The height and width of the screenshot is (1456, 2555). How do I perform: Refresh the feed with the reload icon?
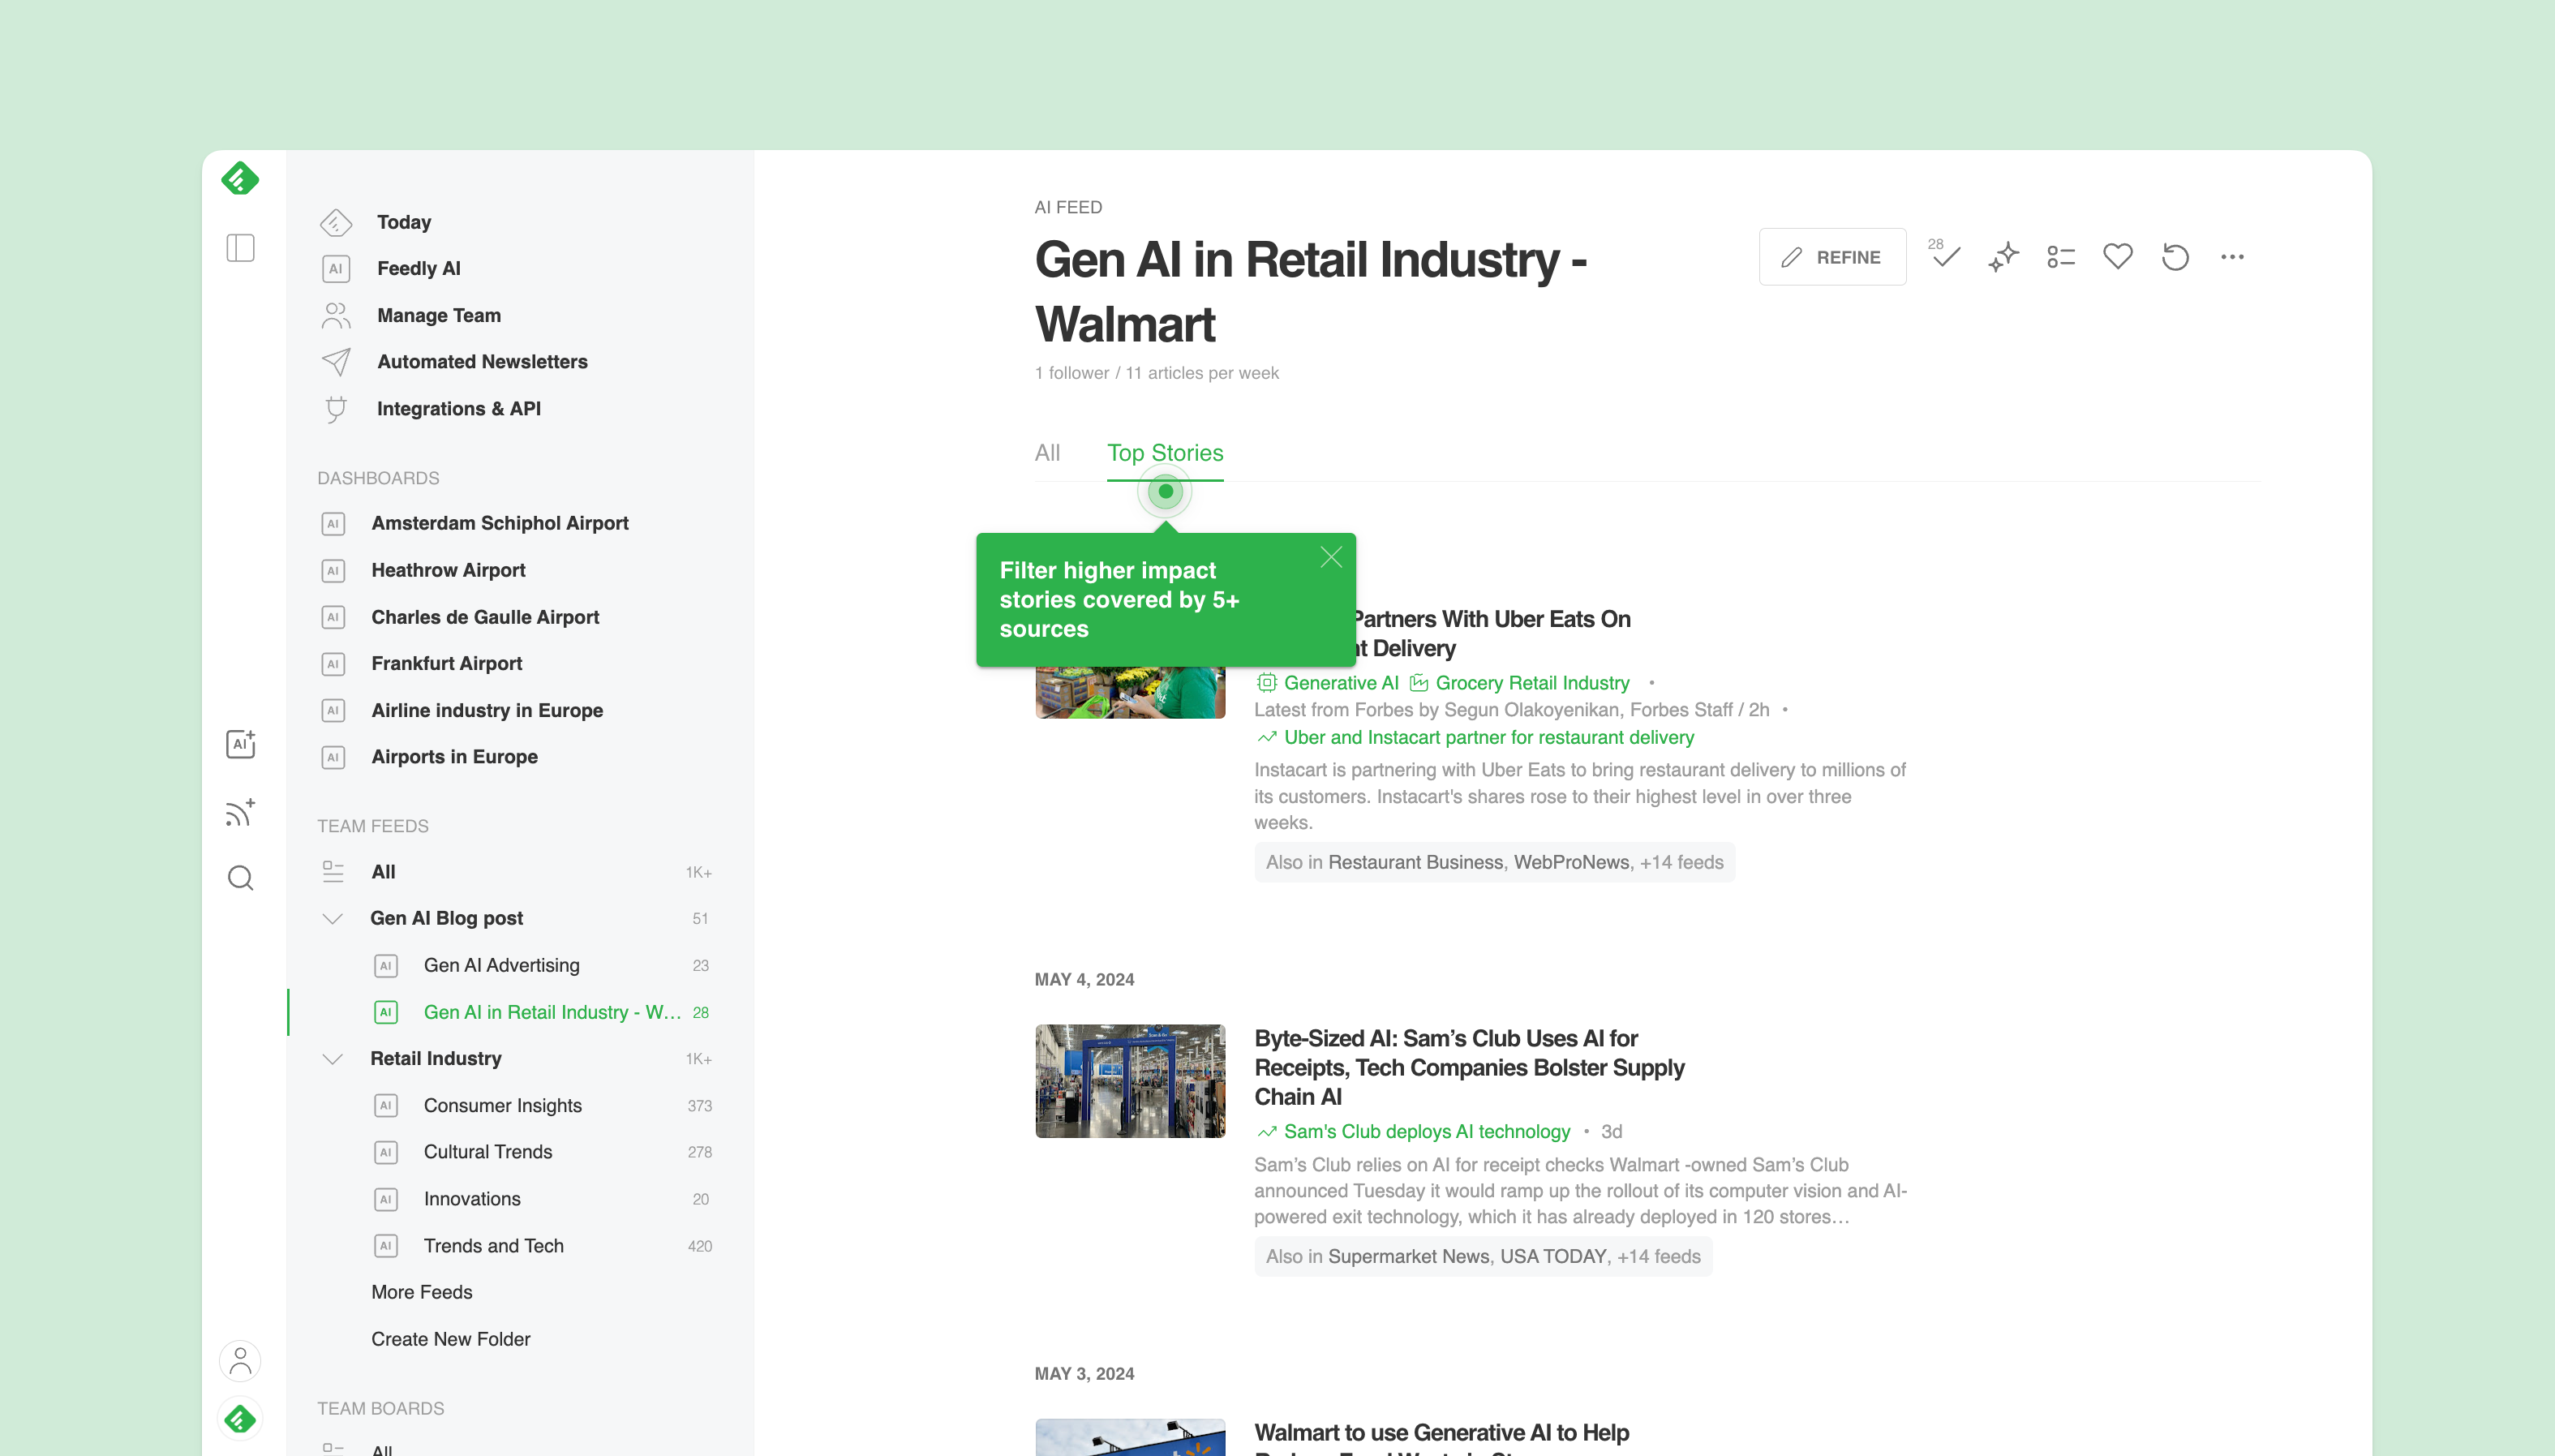(2175, 257)
